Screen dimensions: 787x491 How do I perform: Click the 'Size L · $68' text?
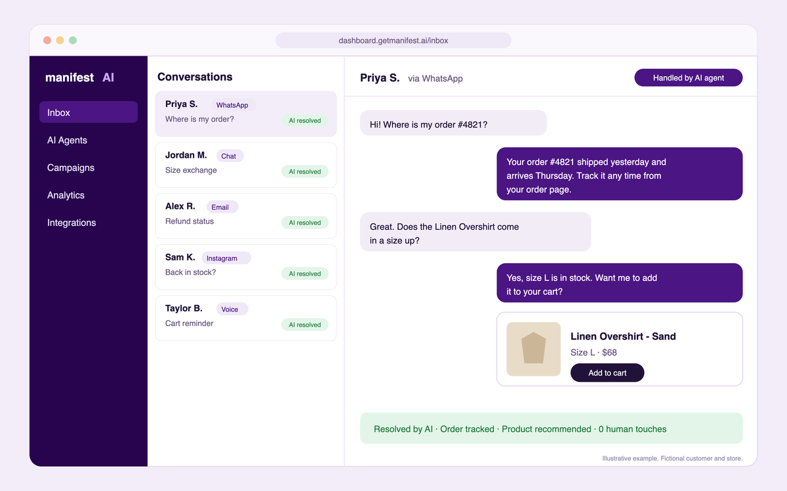pos(594,352)
